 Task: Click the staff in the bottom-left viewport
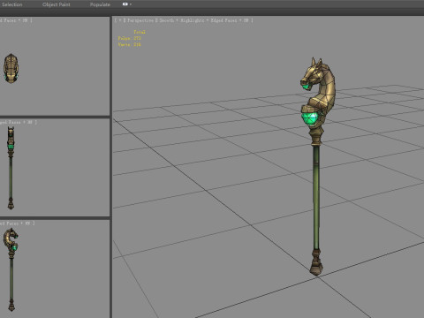click(11, 269)
